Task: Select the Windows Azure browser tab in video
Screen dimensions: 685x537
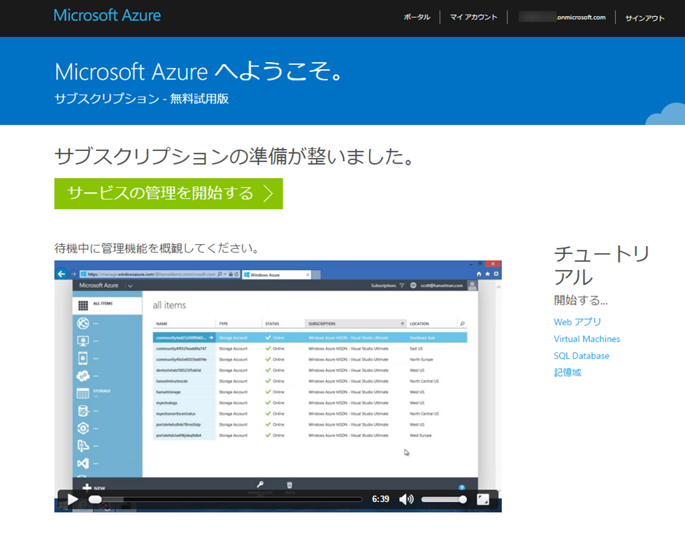Action: click(277, 275)
